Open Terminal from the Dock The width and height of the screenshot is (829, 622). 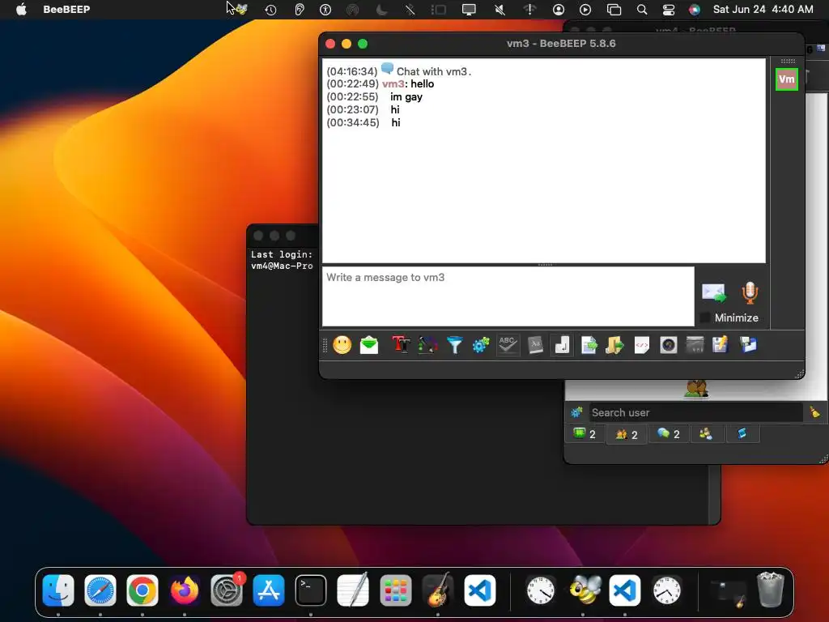[310, 590]
